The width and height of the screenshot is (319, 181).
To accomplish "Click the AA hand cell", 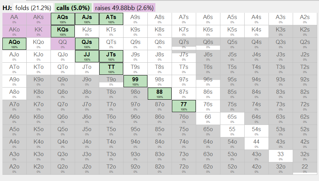I will click(14, 19).
